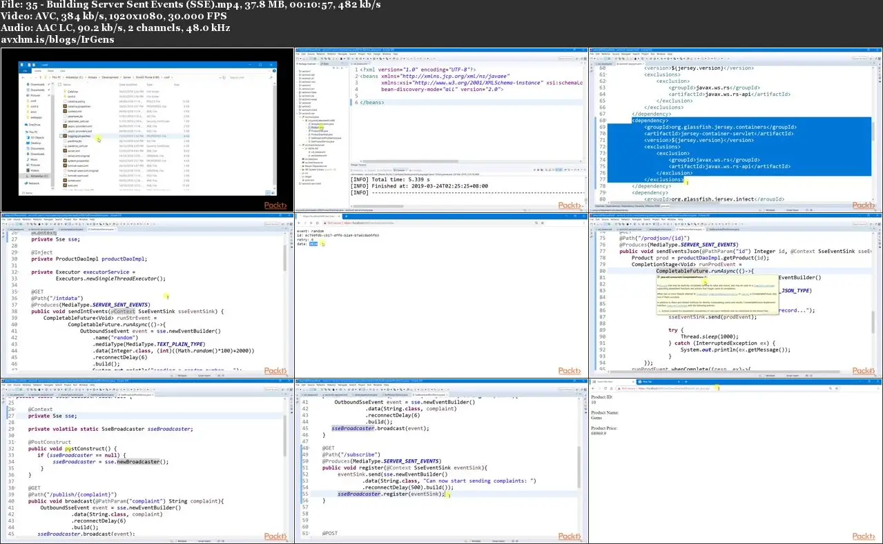This screenshot has height=544, width=883.
Task: Open the first video thumbnail showing File Explorer
Action: [146, 130]
